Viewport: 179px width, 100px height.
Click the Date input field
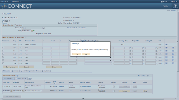(x=26, y=31)
